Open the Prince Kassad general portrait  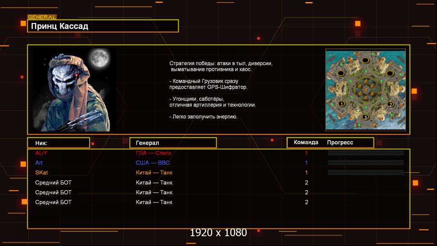tap(75, 90)
